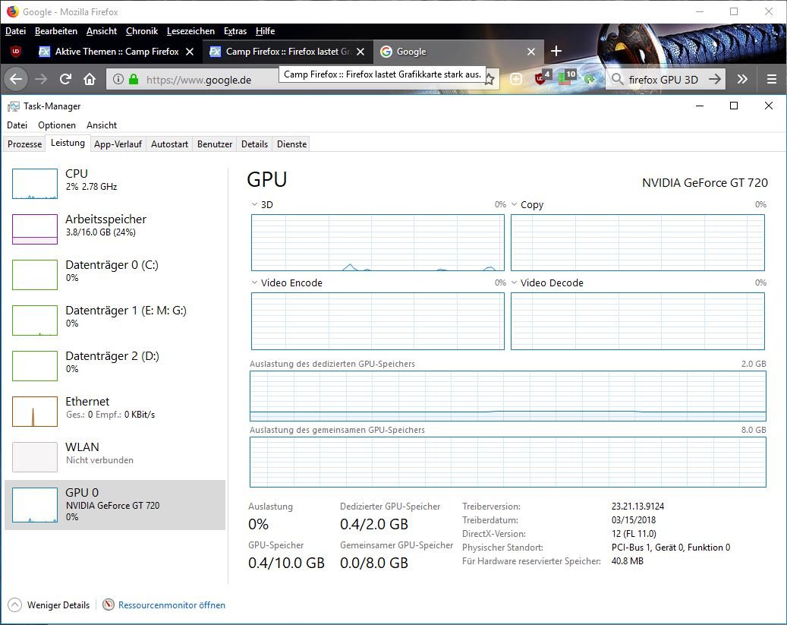Open the Lesezeichen menu in Firefox
The image size is (787, 625).
(x=190, y=31)
